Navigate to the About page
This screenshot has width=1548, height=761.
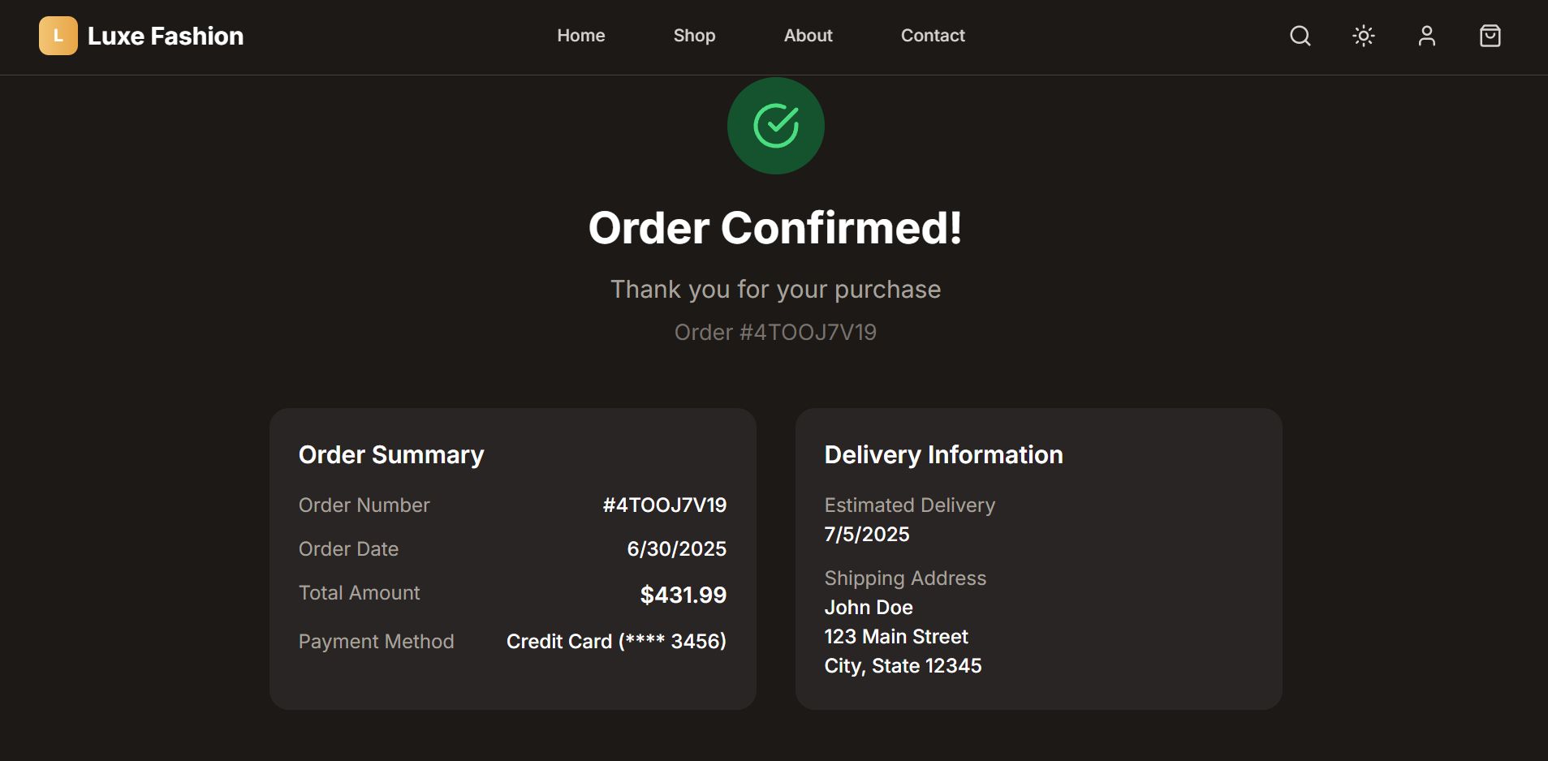point(808,36)
